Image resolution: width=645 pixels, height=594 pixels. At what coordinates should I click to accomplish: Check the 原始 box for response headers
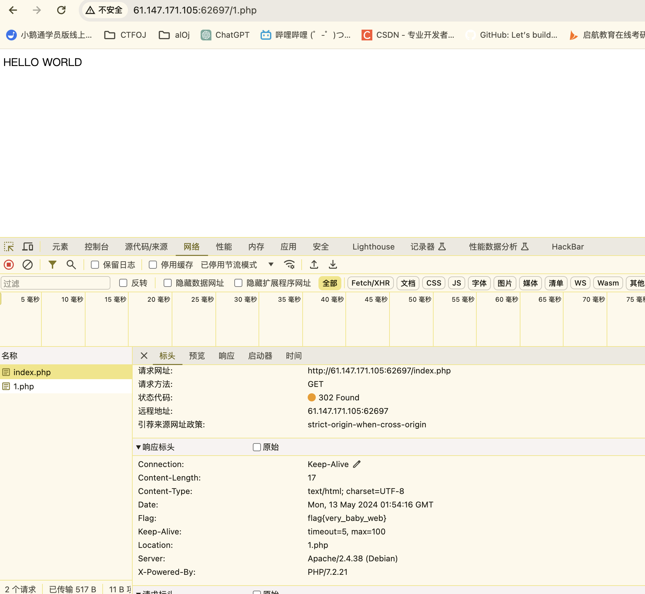[x=257, y=447]
